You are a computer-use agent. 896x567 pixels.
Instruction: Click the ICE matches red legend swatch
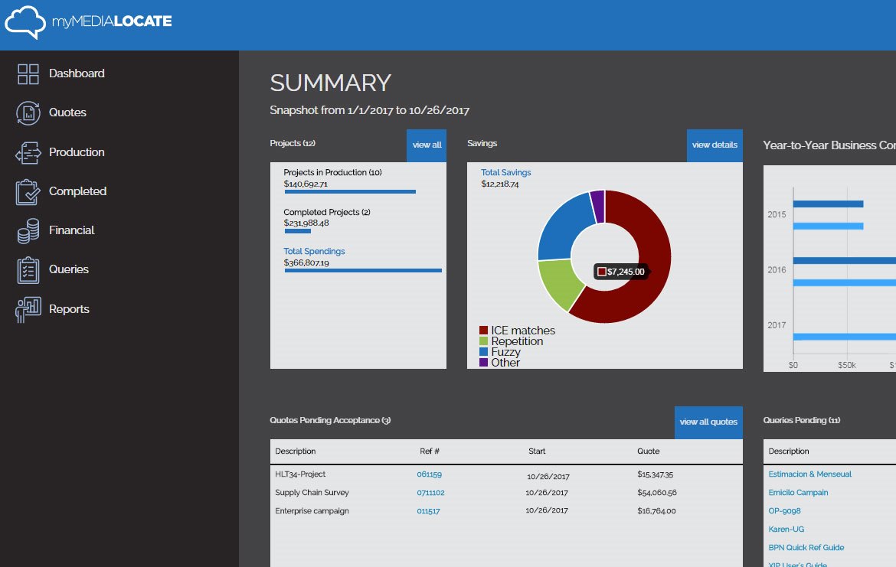483,330
